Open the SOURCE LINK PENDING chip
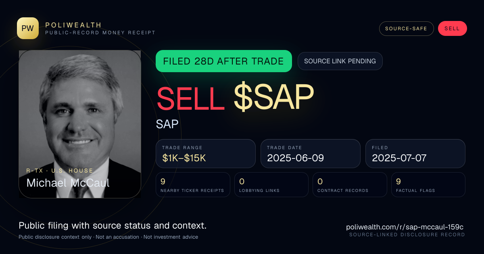The image size is (484, 254). click(x=340, y=61)
